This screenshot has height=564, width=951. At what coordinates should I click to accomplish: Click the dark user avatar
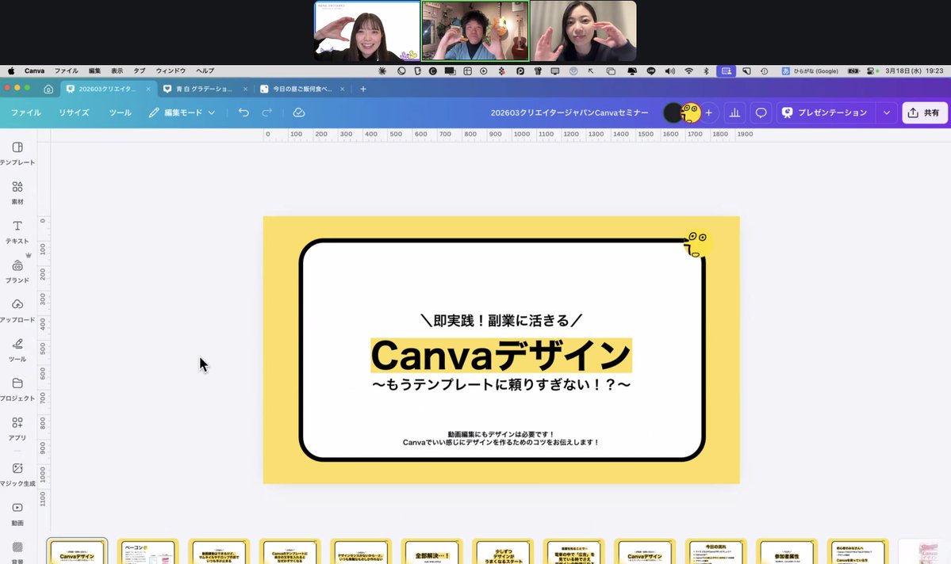point(672,112)
